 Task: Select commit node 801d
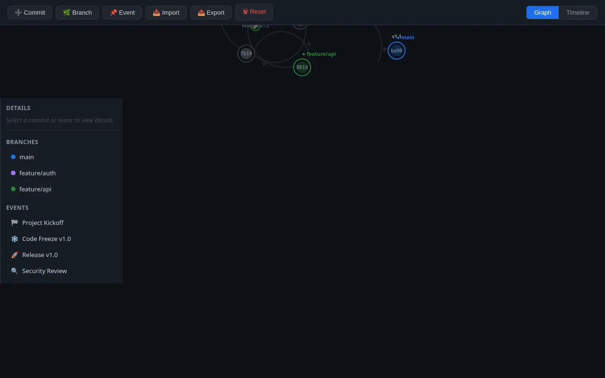point(302,67)
